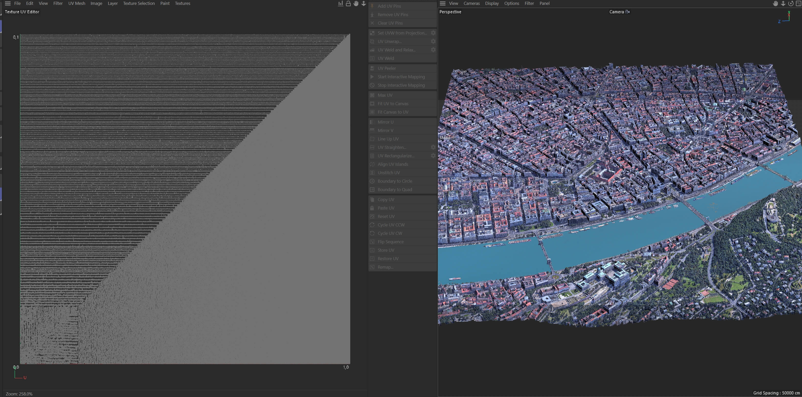This screenshot has height=397, width=802.
Task: Select the pan hand icon in Perspective viewport
Action: [x=775, y=3]
